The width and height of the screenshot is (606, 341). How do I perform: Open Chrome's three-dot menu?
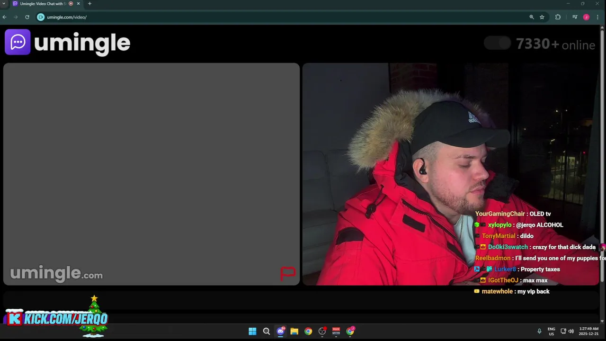tap(597, 17)
